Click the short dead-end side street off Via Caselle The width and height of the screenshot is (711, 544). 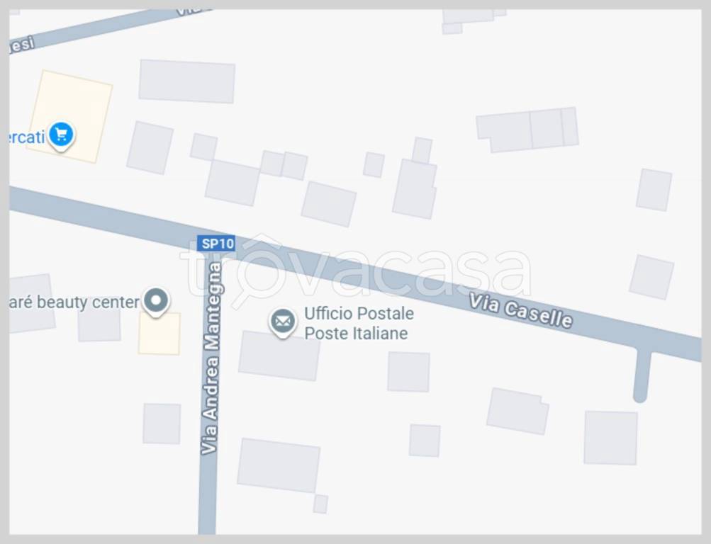(x=641, y=374)
